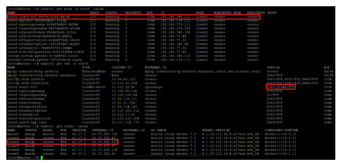
Task: Click cluster IP 10.106.98.158
Action: point(124,91)
